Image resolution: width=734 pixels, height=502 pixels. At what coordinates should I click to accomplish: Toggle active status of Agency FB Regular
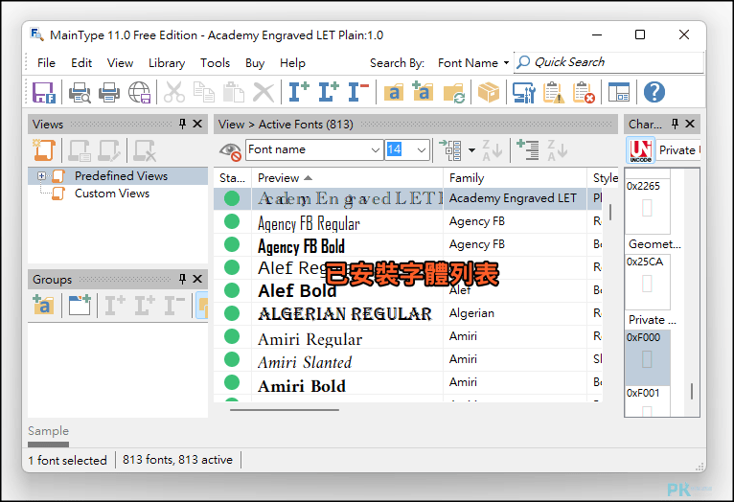click(x=232, y=221)
